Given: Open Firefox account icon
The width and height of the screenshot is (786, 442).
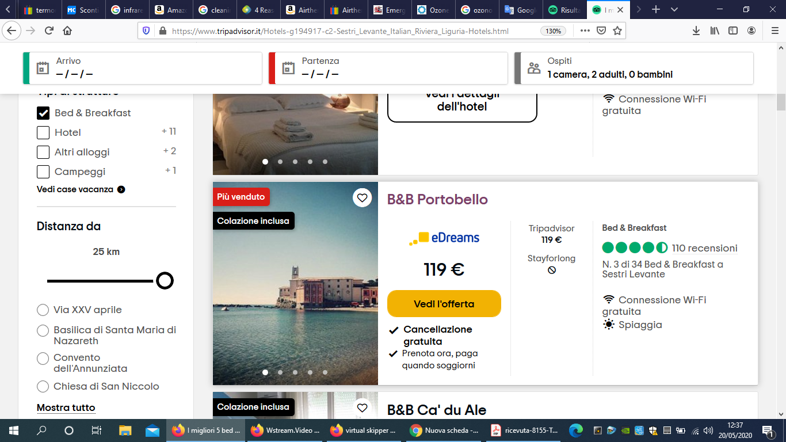Looking at the screenshot, I should (x=751, y=31).
